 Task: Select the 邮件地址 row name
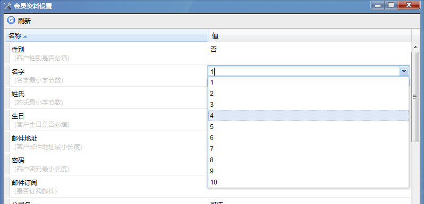point(24,138)
